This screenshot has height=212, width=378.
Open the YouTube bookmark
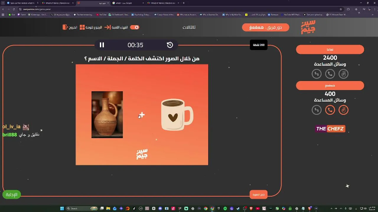click(x=101, y=14)
